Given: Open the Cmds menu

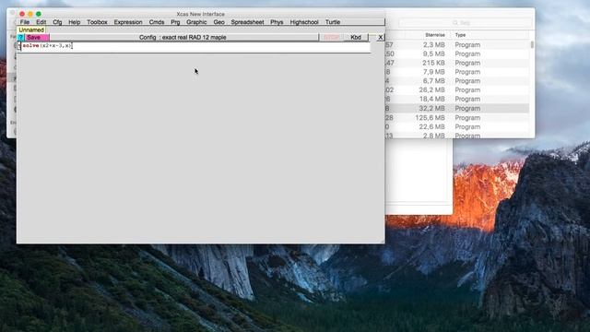Looking at the screenshot, I should point(157,22).
